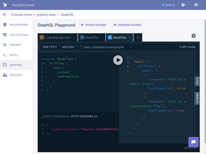This screenshot has height=154, width=206.
Task: Collapse the root response object arrow
Action: [x=128, y=58]
